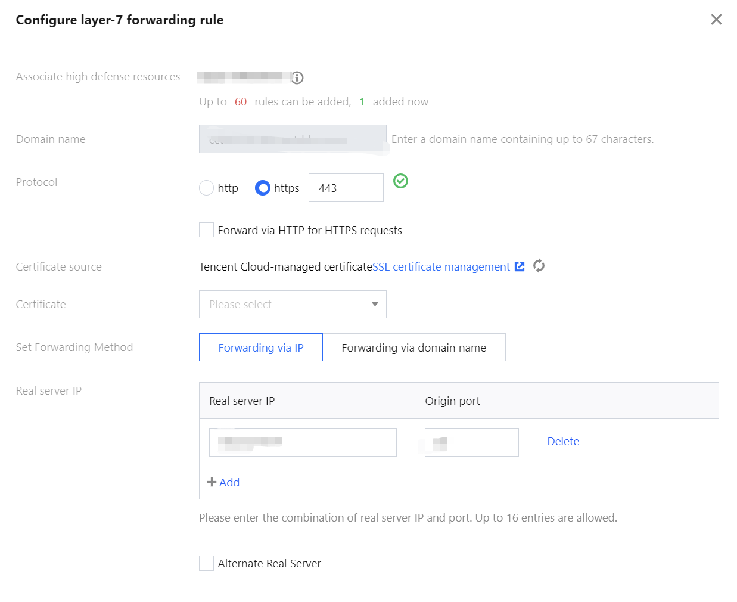Delete the real server IP entry
737x602 pixels.
point(563,442)
